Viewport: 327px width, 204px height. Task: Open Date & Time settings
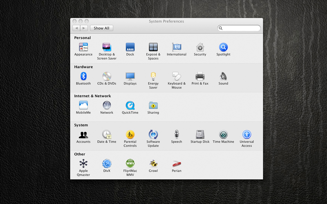[107, 135]
